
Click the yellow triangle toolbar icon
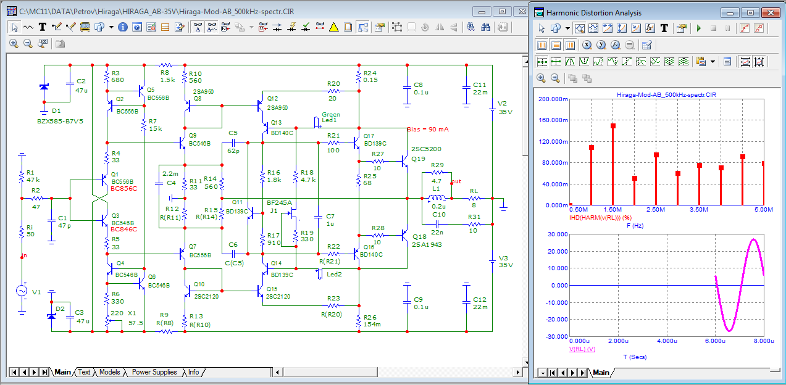click(333, 27)
